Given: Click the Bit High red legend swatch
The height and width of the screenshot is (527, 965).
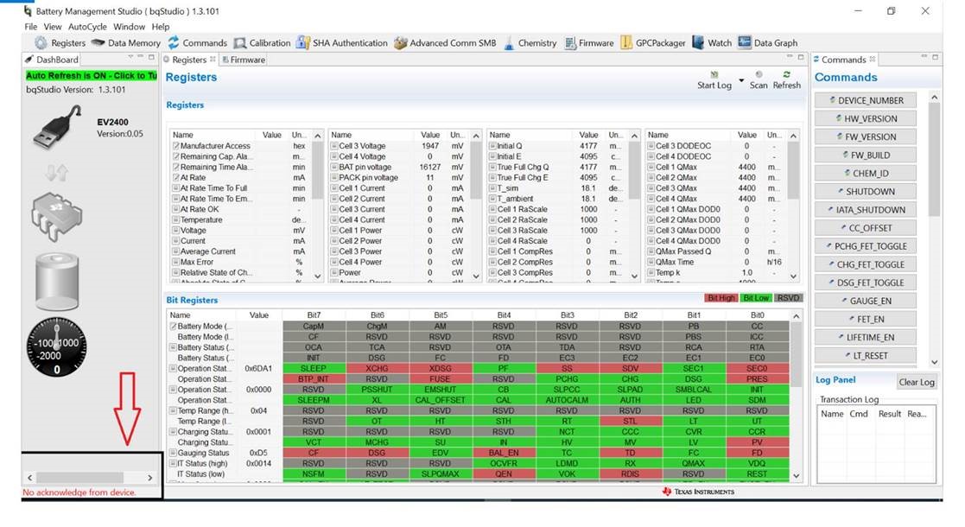Looking at the screenshot, I should pos(721,298).
